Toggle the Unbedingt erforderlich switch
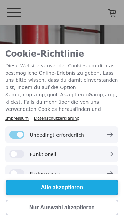The image size is (124, 221). pos(17,135)
